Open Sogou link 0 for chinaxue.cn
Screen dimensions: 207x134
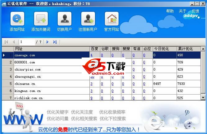pos(112,84)
